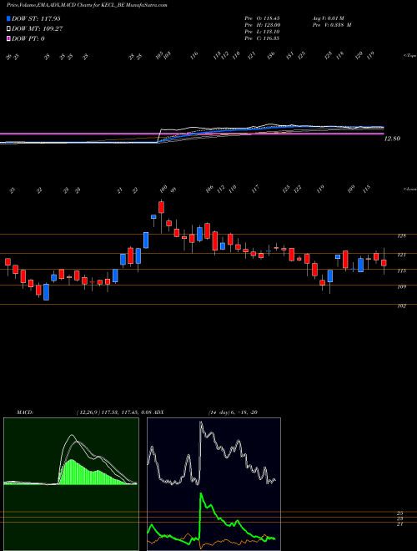Click the 109 price level label
The height and width of the screenshot is (551, 417).
402,286
